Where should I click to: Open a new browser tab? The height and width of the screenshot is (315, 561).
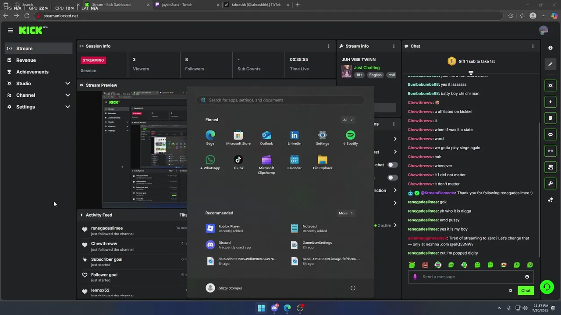coord(298,4)
